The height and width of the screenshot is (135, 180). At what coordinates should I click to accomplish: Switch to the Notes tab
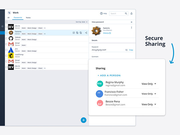[x=28, y=18]
